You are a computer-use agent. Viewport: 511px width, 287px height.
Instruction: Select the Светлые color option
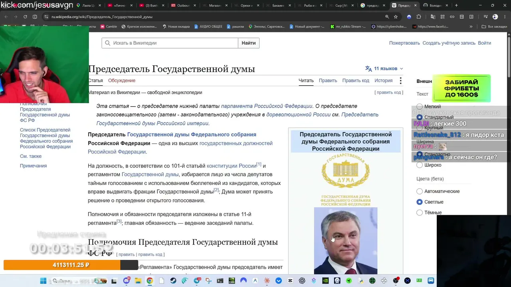pyautogui.click(x=420, y=202)
